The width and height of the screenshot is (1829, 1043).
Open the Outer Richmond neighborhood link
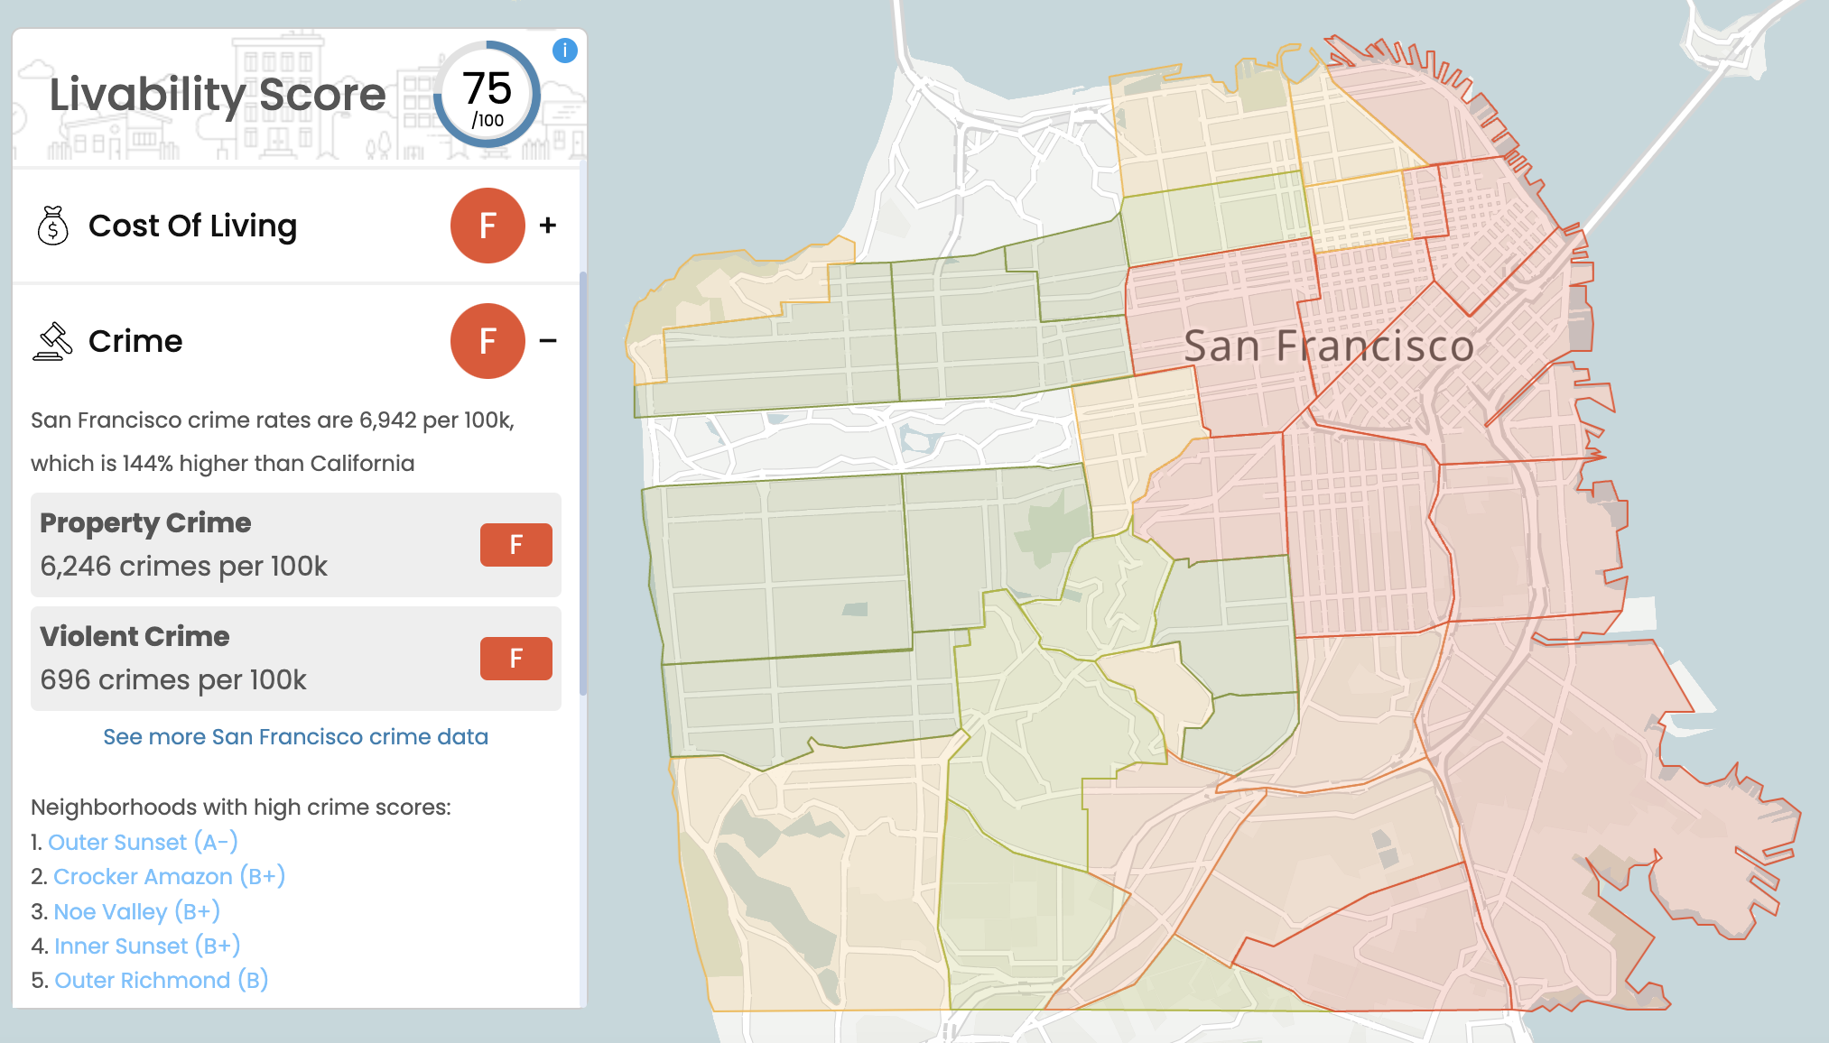pyautogui.click(x=162, y=980)
